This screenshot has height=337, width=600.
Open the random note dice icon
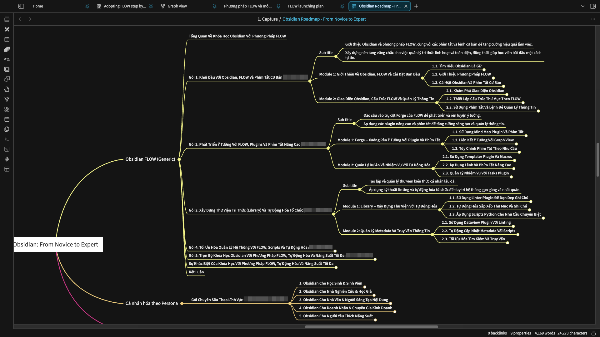(x=7, y=149)
